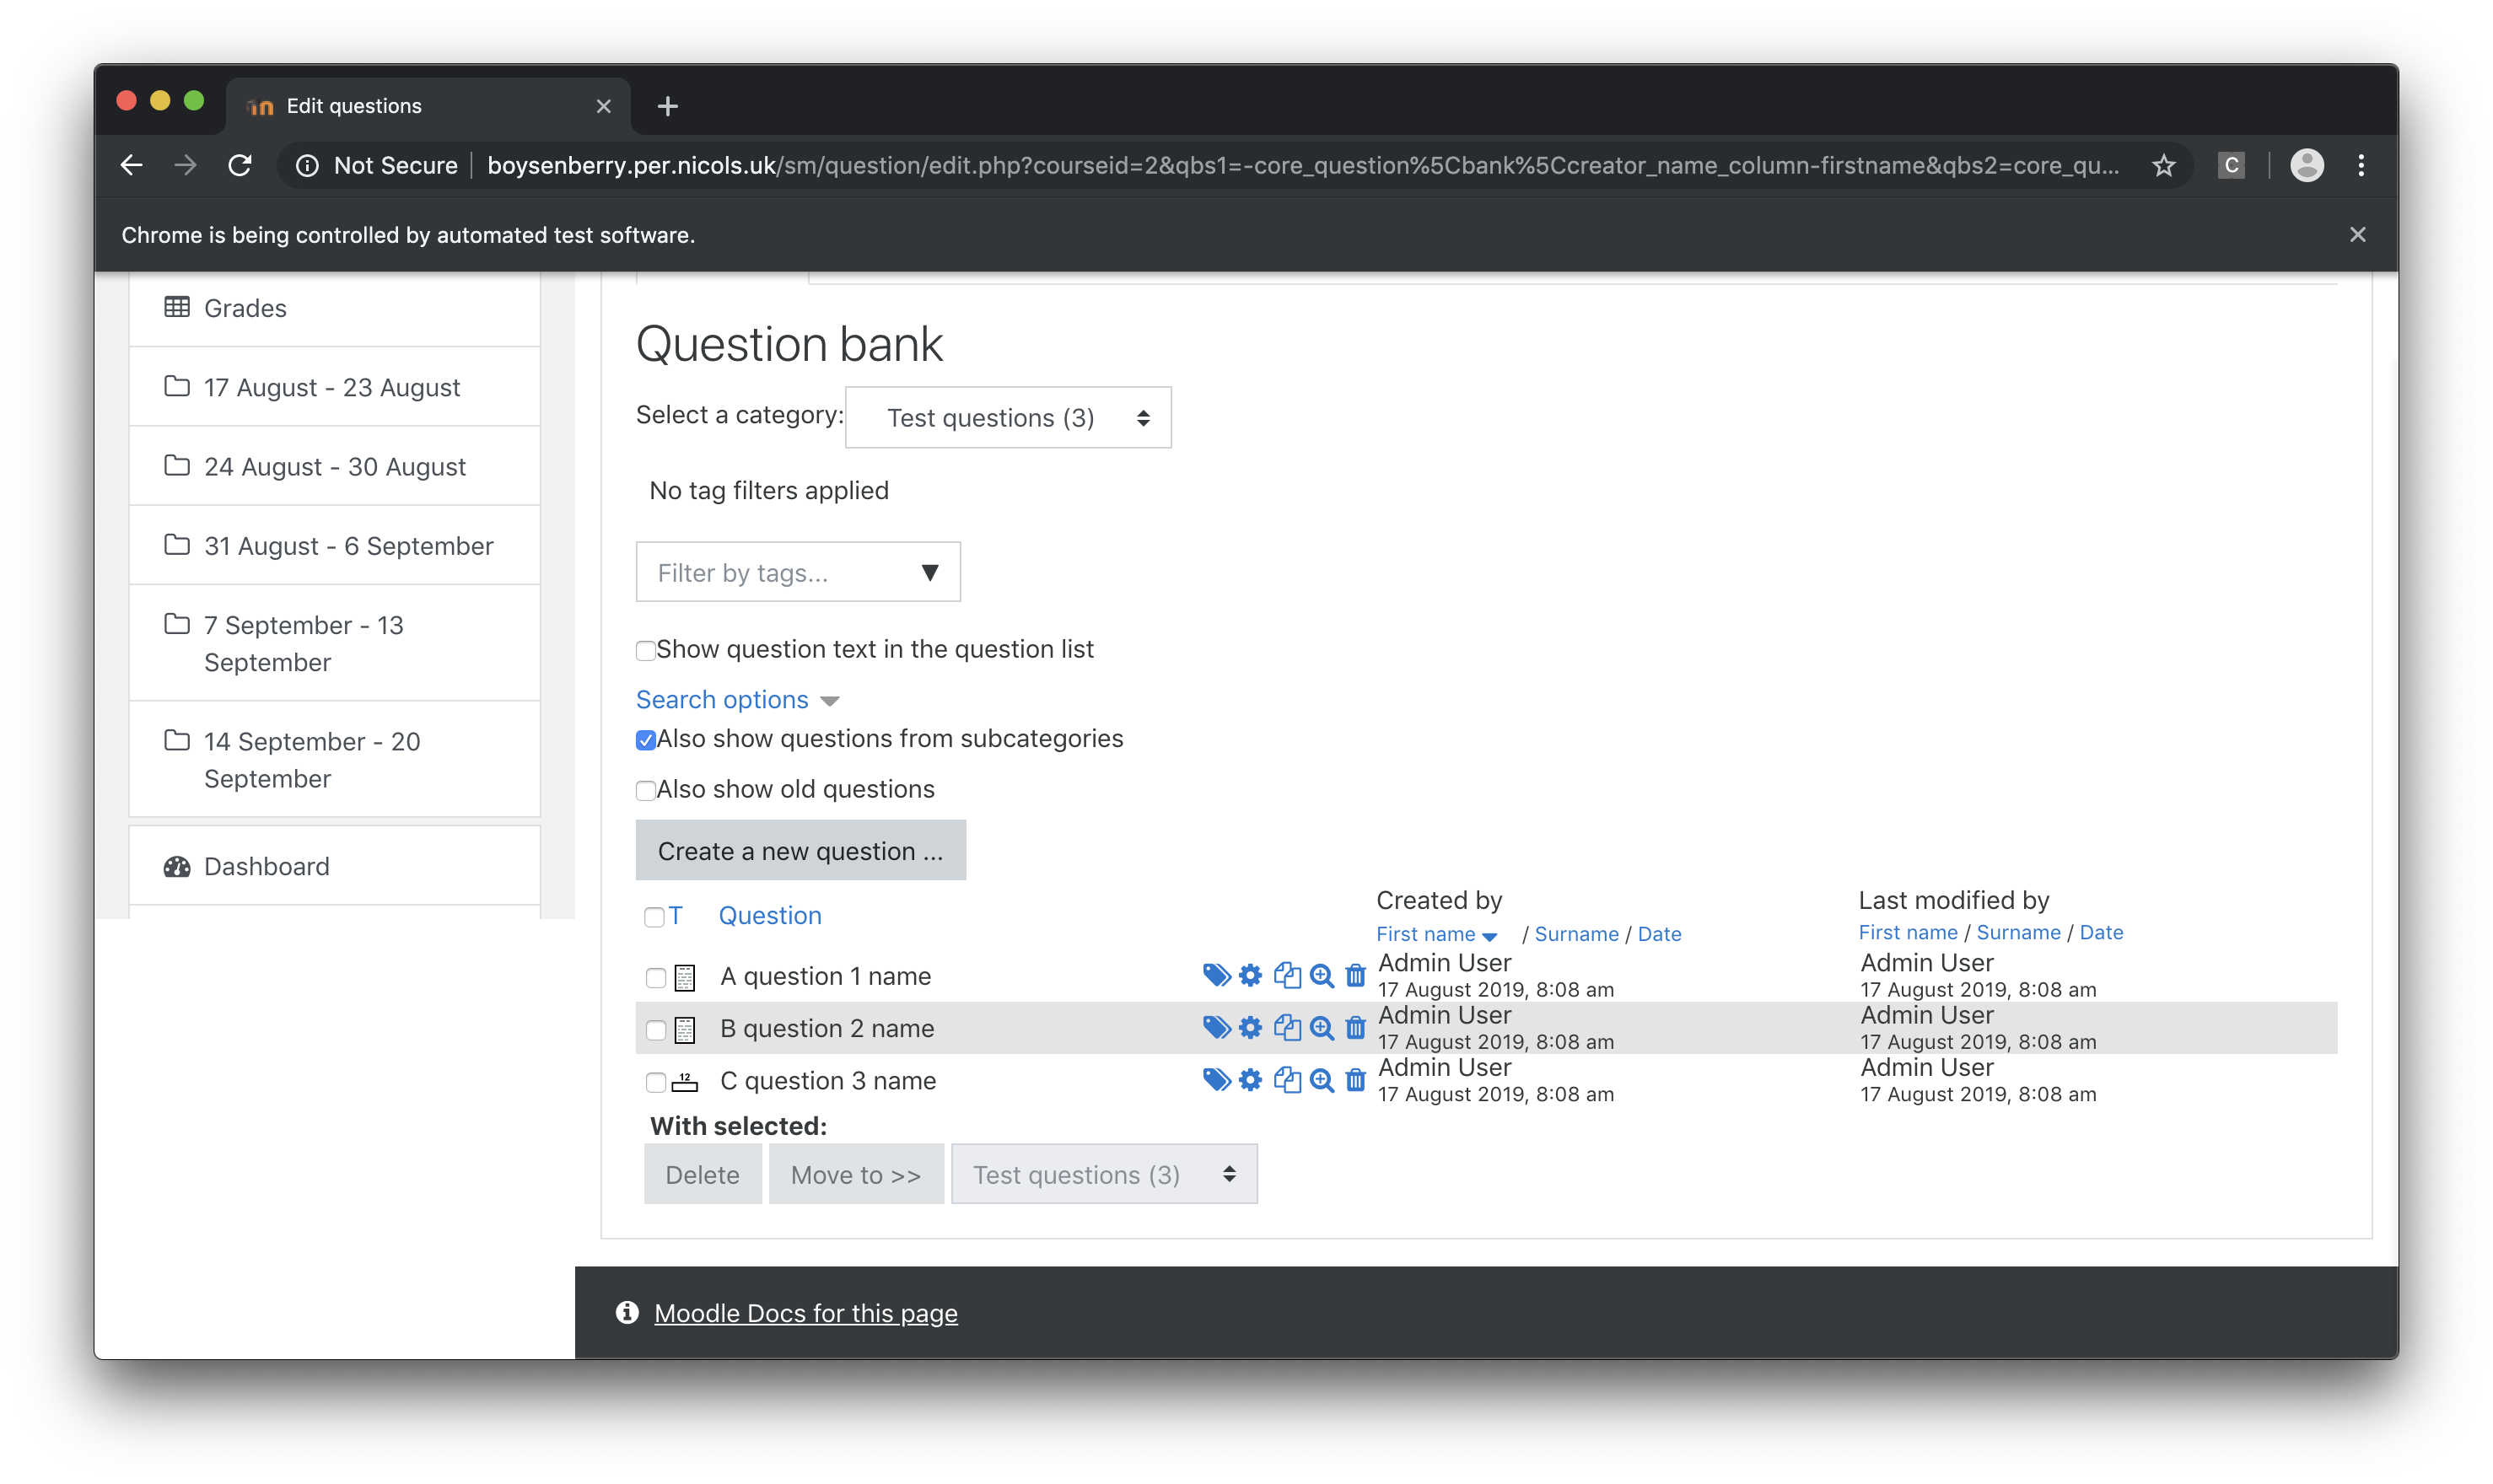
Task: View site information icon next to Not Secure
Action: (x=307, y=165)
